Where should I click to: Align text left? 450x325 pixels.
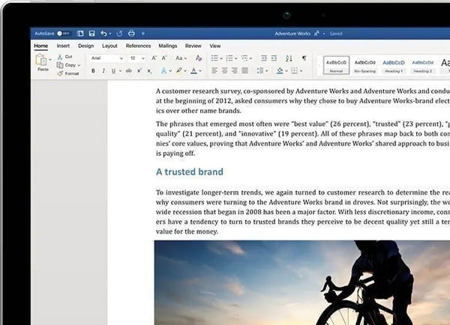pos(214,70)
